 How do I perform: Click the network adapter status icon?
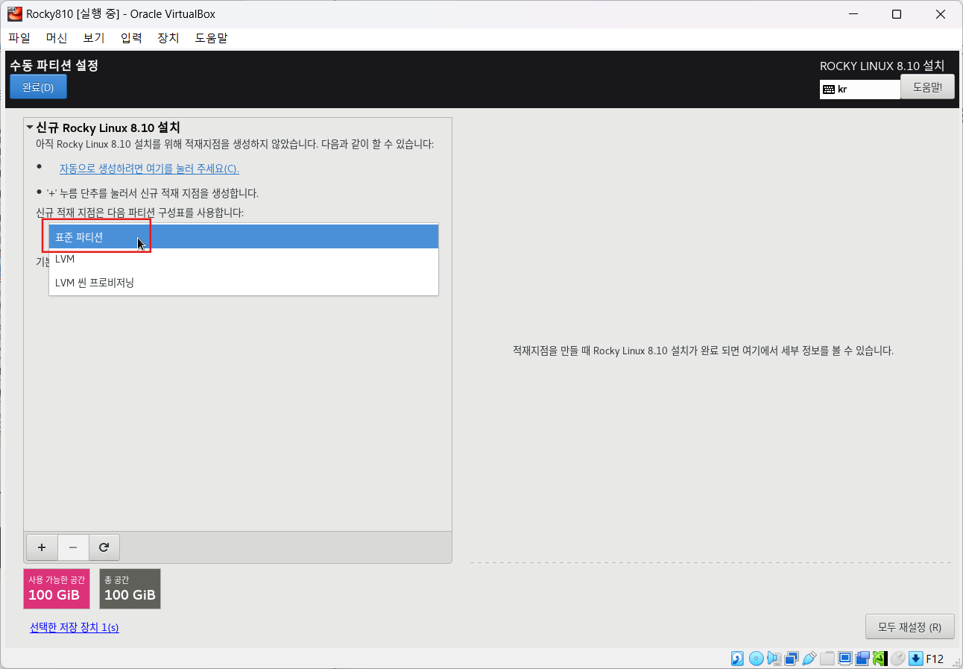tap(792, 659)
